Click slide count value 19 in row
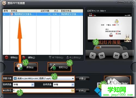The image size is (136, 98). coord(49,14)
